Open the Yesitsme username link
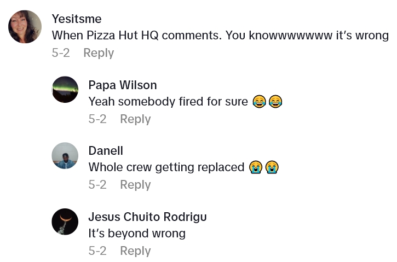The width and height of the screenshot is (397, 262). tap(77, 19)
